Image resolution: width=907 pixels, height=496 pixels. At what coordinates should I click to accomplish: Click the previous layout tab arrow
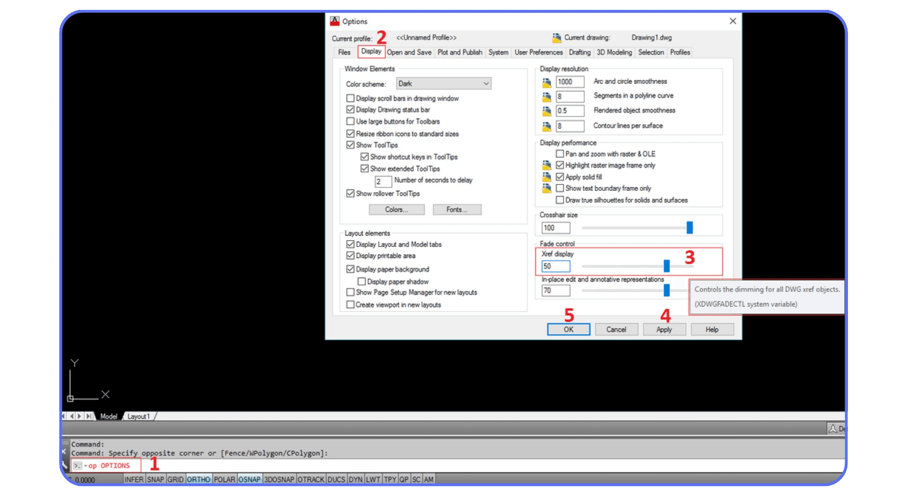coord(72,416)
